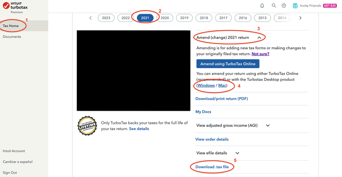Image resolution: width=342 pixels, height=177 pixels.
Task: Collapse the Amend (change) 2021 return section
Action: [x=259, y=38]
